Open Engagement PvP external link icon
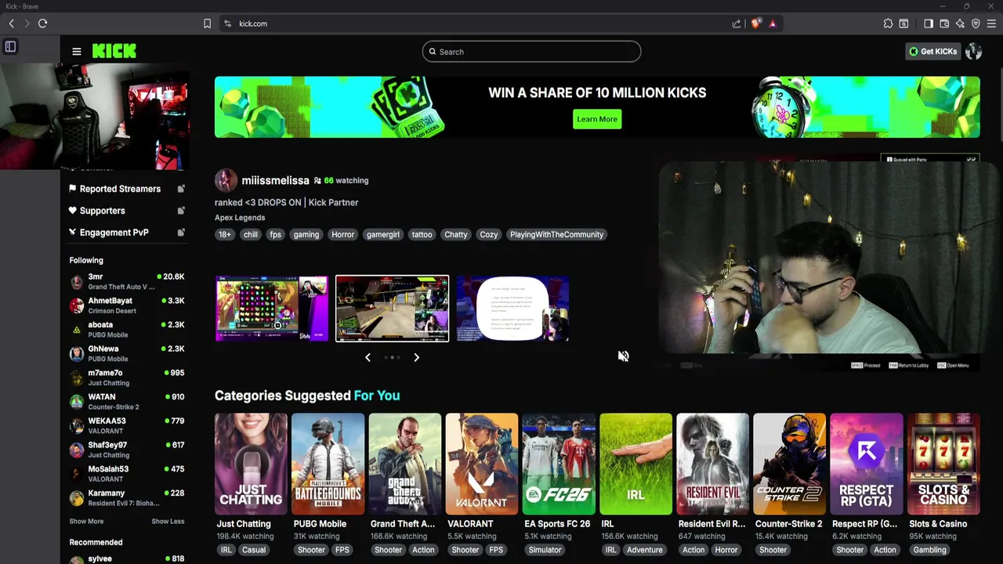The image size is (1003, 564). tap(181, 233)
